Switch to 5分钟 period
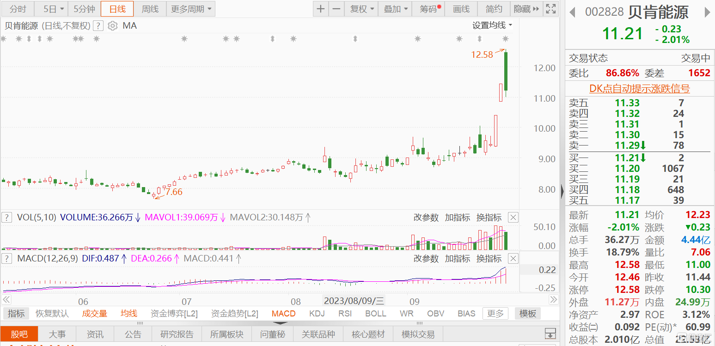715x346 pixels. tap(84, 9)
